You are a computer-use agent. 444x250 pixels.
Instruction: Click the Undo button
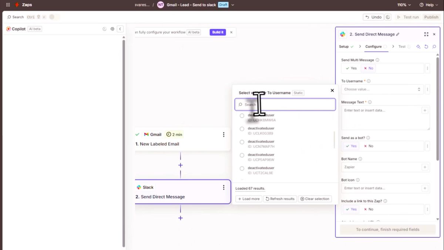pos(373,17)
